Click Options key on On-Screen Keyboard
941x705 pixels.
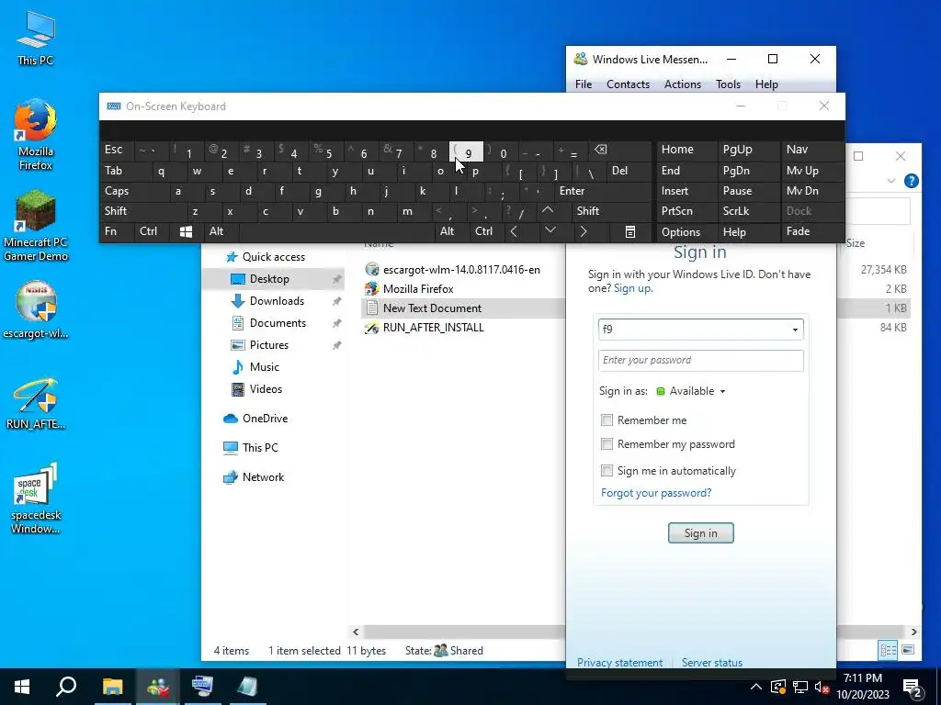[681, 232]
